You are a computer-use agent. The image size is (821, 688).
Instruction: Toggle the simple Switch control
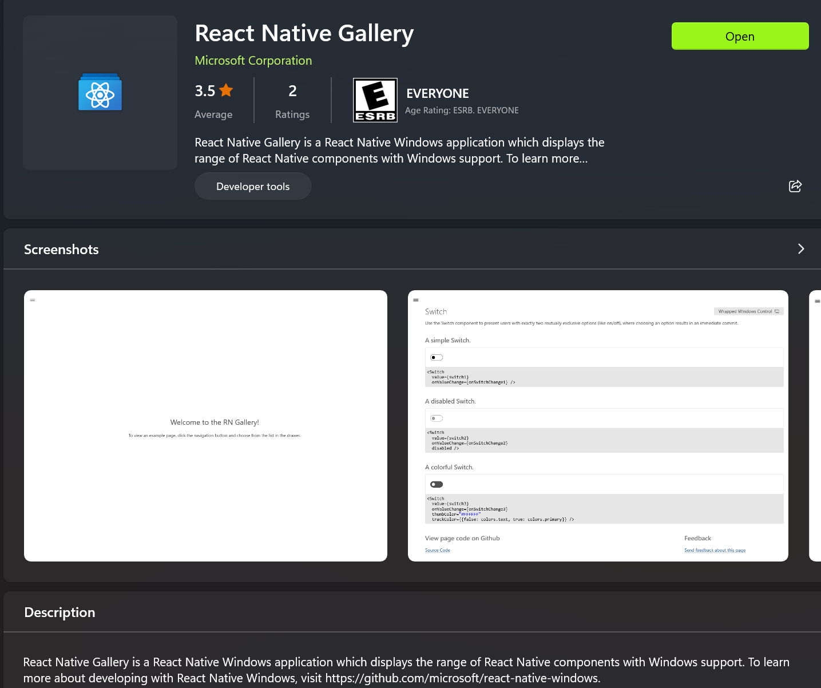437,357
